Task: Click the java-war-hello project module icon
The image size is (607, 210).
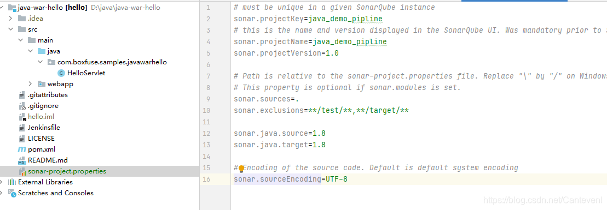Action: 12,8
